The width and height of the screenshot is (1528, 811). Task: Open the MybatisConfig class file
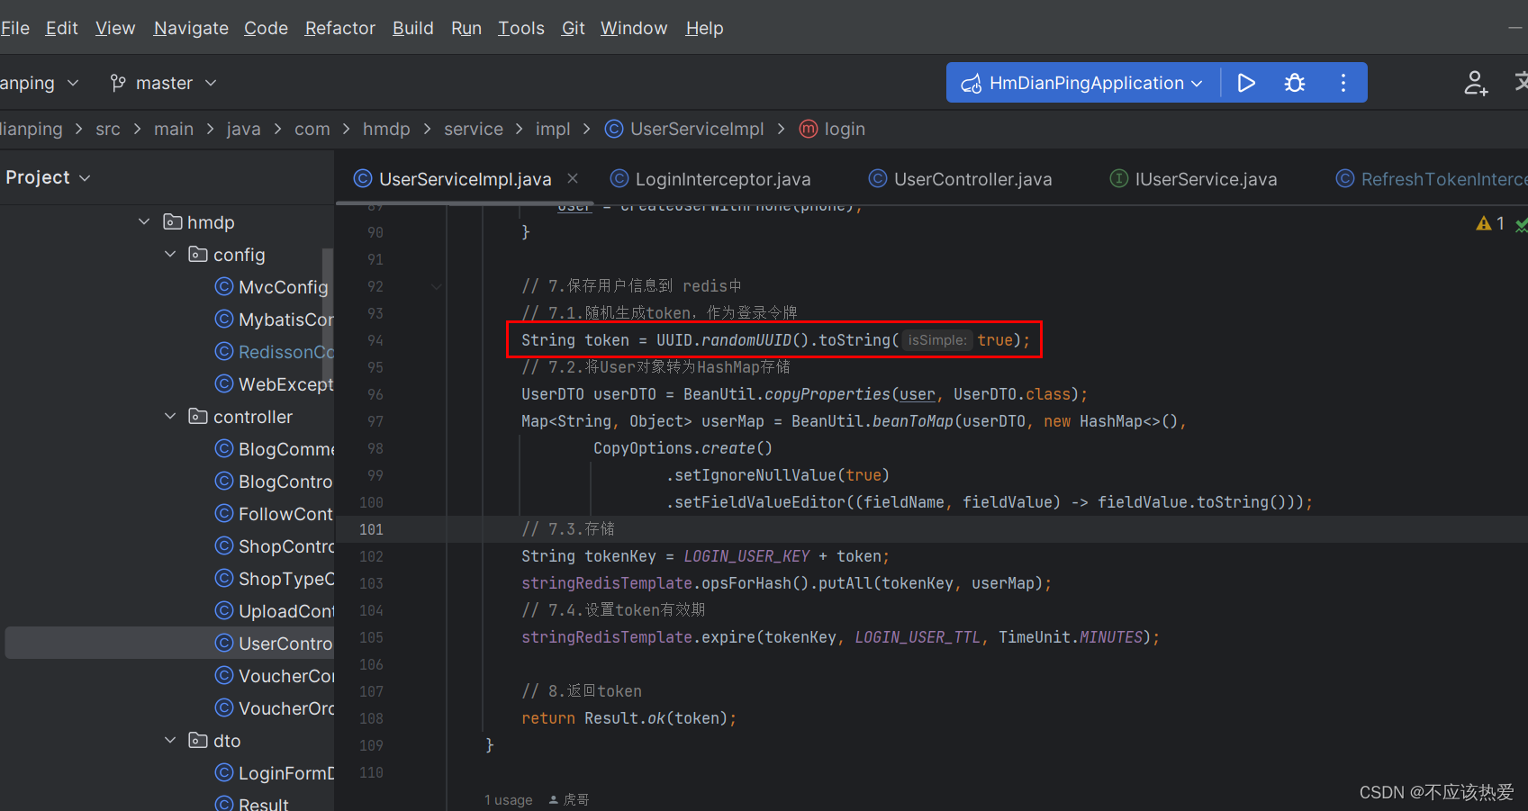[x=275, y=320]
